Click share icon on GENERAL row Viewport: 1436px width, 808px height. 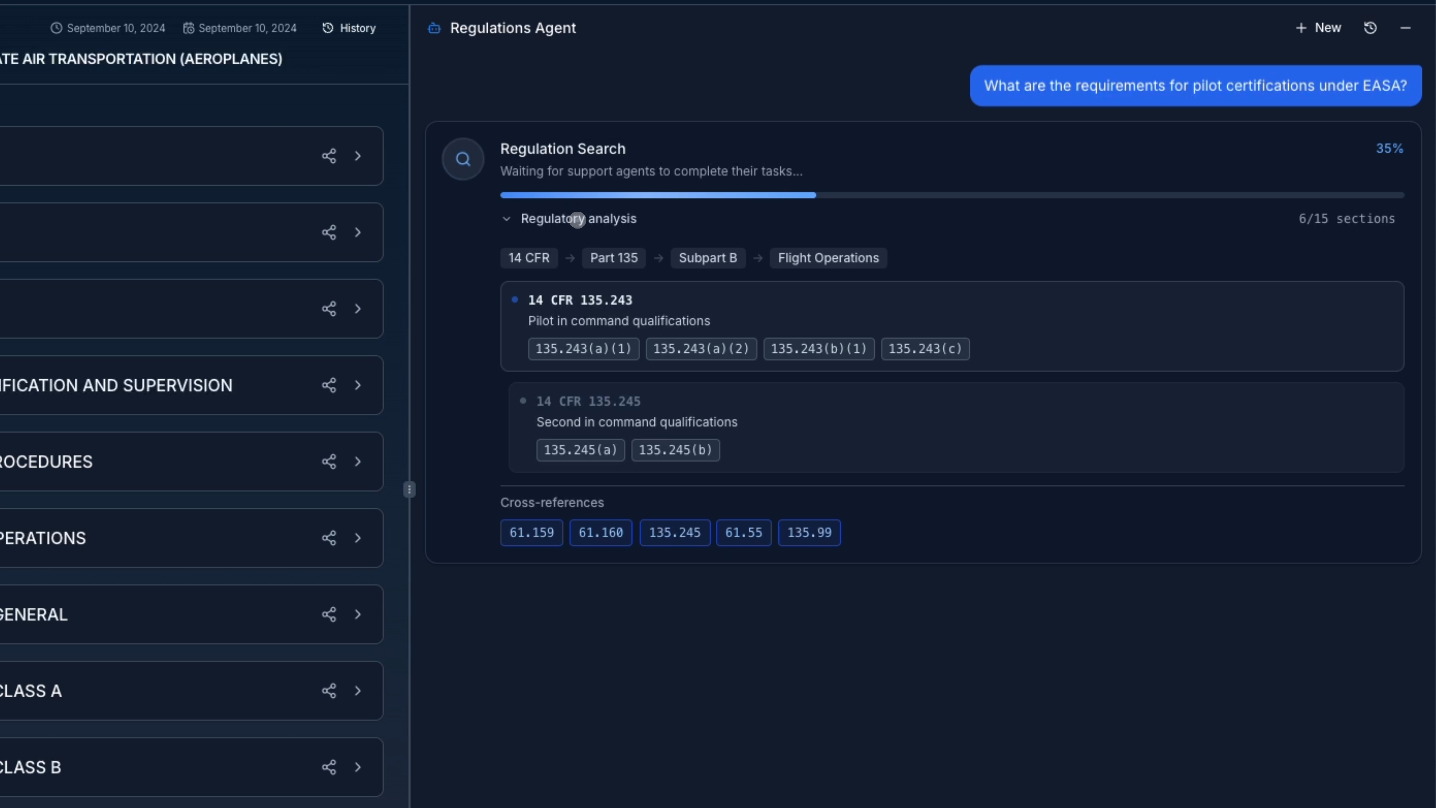click(x=329, y=615)
